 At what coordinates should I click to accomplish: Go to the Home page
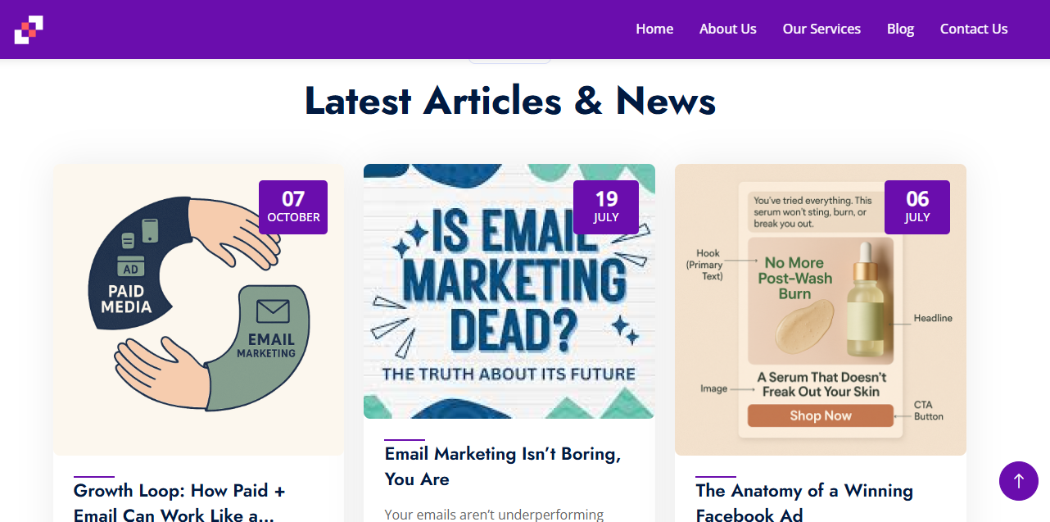coord(654,29)
